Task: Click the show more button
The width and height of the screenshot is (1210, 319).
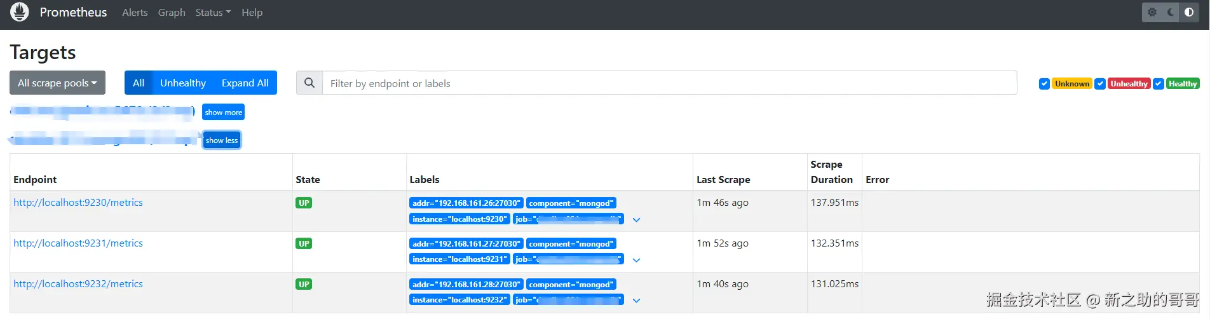Action: (x=223, y=112)
